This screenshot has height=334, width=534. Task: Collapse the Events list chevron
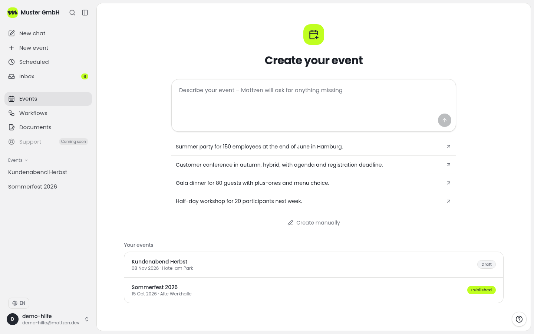click(26, 160)
